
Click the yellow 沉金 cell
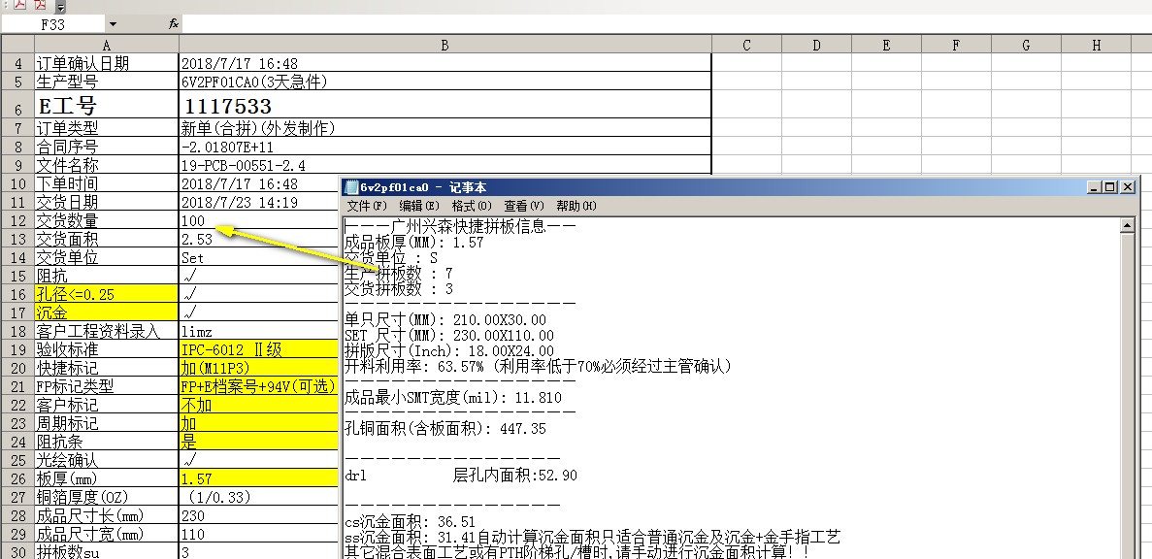pos(106,312)
